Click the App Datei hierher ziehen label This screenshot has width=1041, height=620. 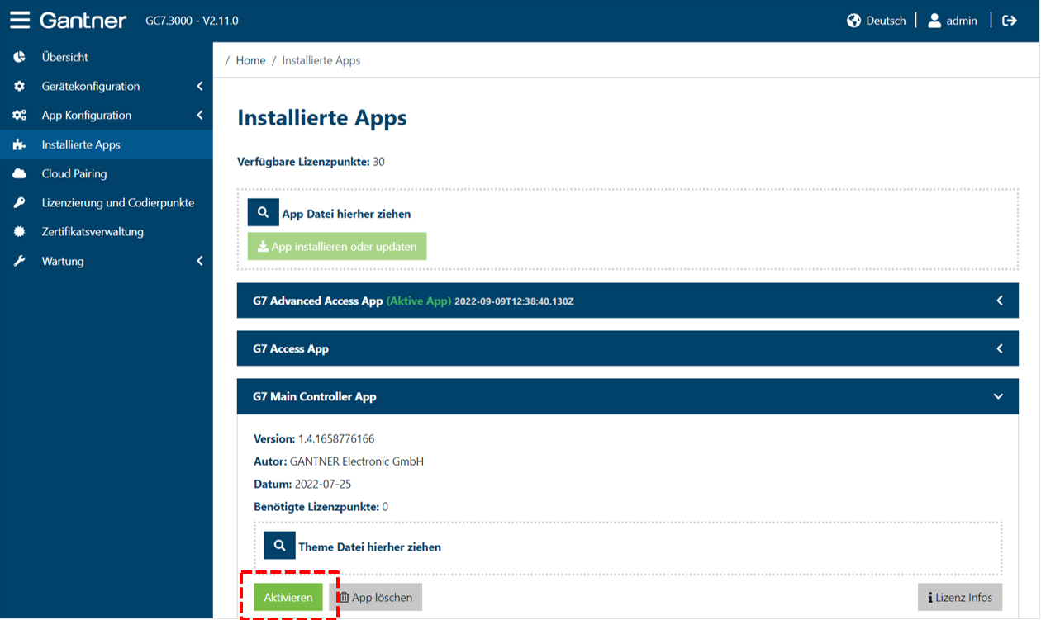pyautogui.click(x=346, y=214)
